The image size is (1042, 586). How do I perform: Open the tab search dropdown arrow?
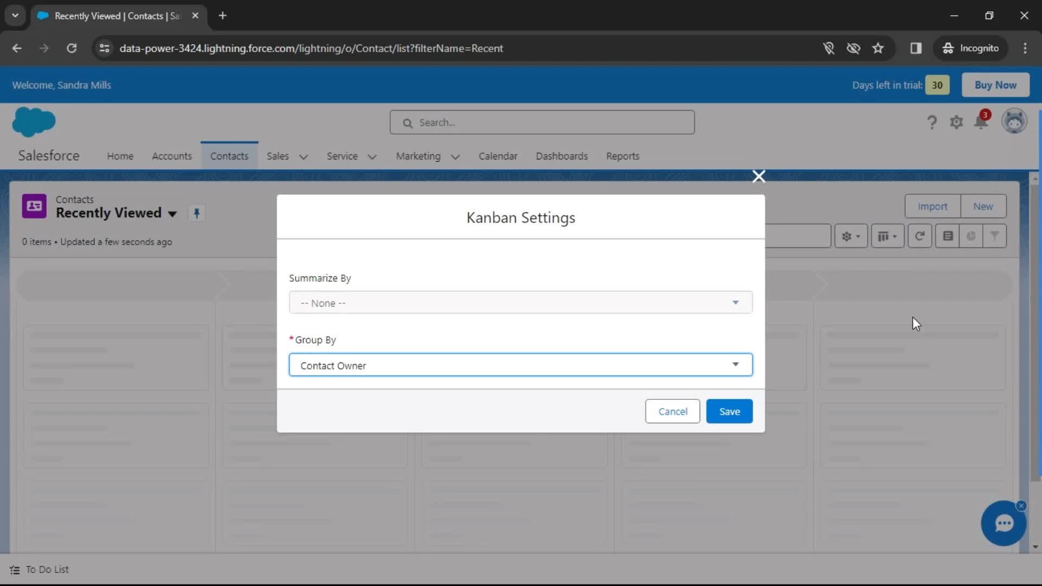pyautogui.click(x=15, y=15)
